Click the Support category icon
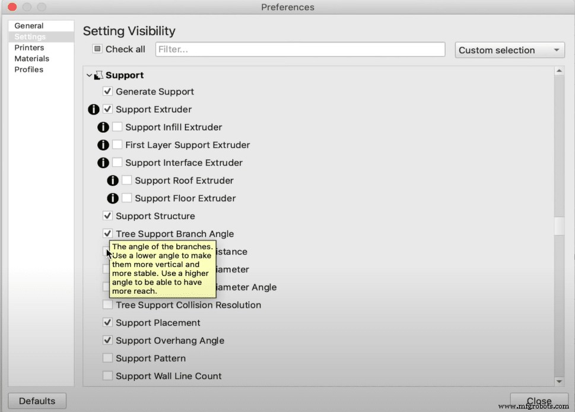The width and height of the screenshot is (575, 412). [x=99, y=75]
